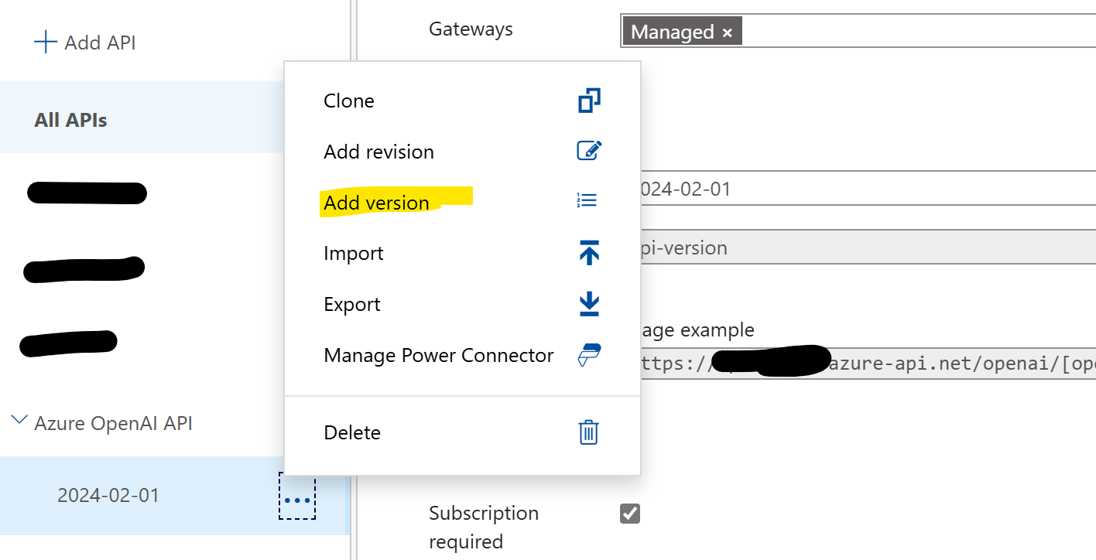Image resolution: width=1096 pixels, height=560 pixels.
Task: Click the usage example URL field
Action: 868,364
